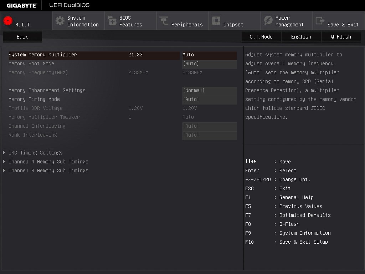The width and height of the screenshot is (365, 274).
Task: Select Memory Timing Mode label
Action: (x=34, y=99)
